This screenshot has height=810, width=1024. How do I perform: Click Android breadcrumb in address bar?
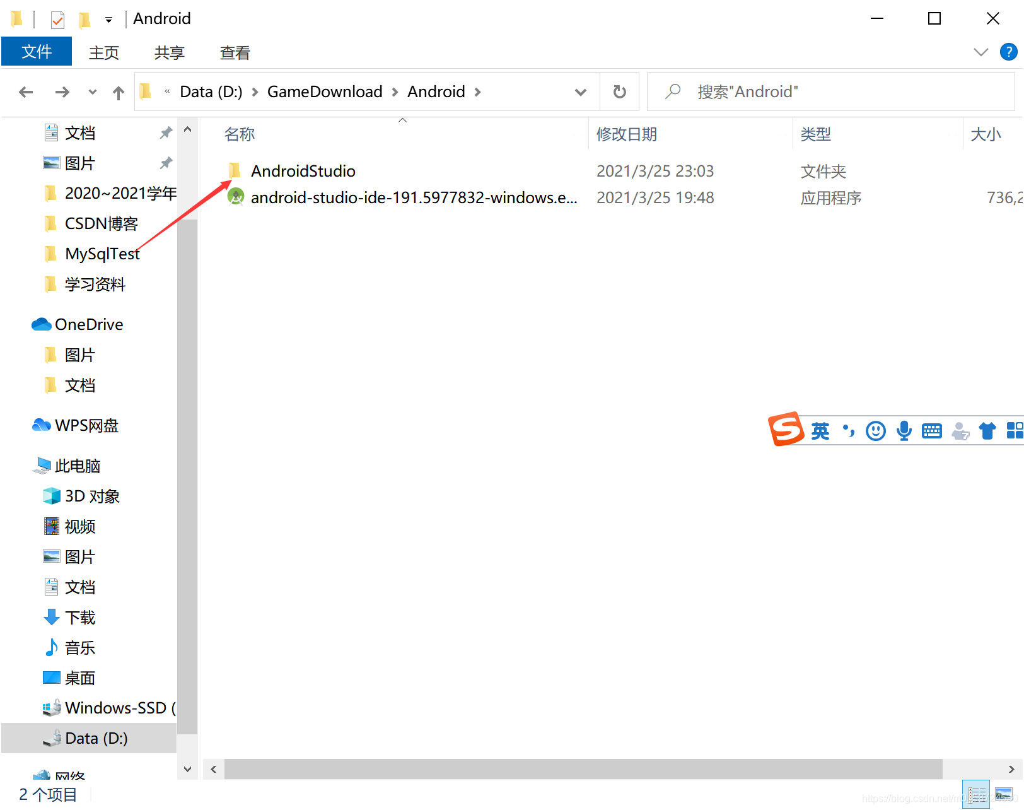click(436, 91)
